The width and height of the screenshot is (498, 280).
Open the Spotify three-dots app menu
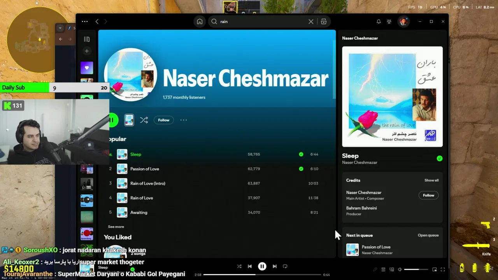coord(85,21)
